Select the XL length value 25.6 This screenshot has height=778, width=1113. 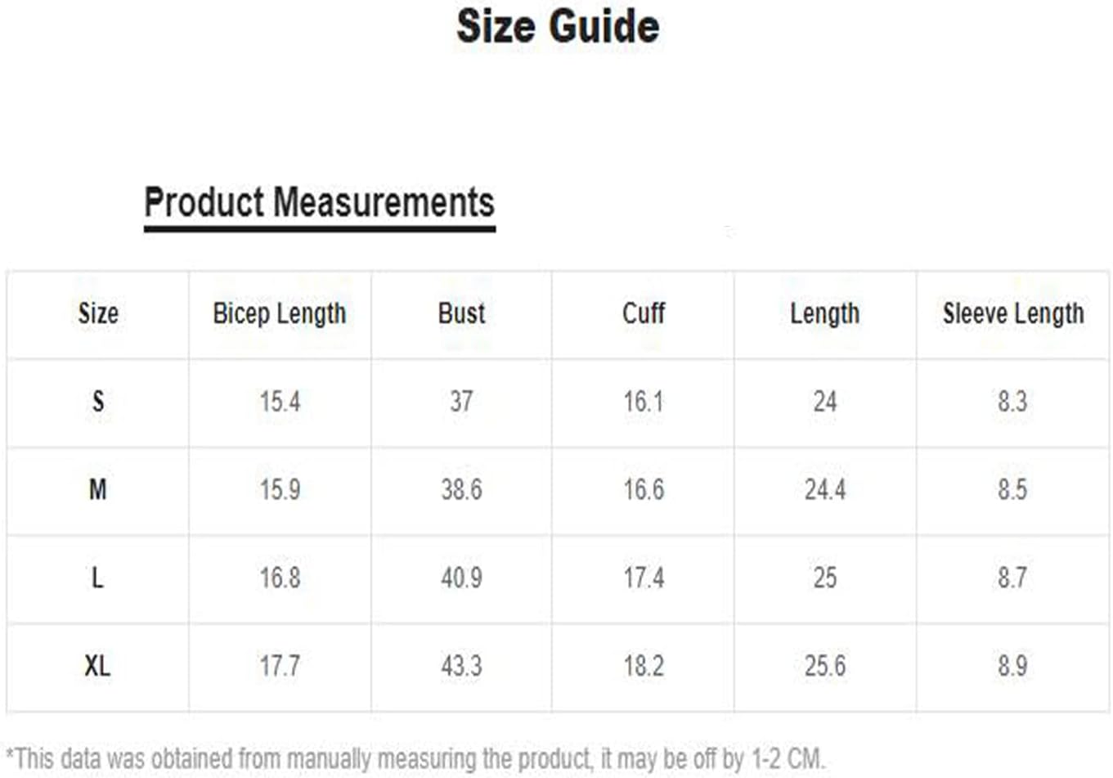[824, 666]
